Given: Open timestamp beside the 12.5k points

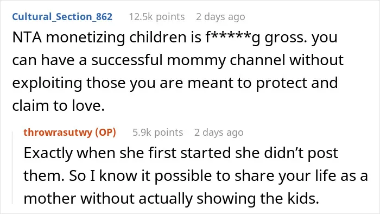Looking at the screenshot, I should coord(220,17).
